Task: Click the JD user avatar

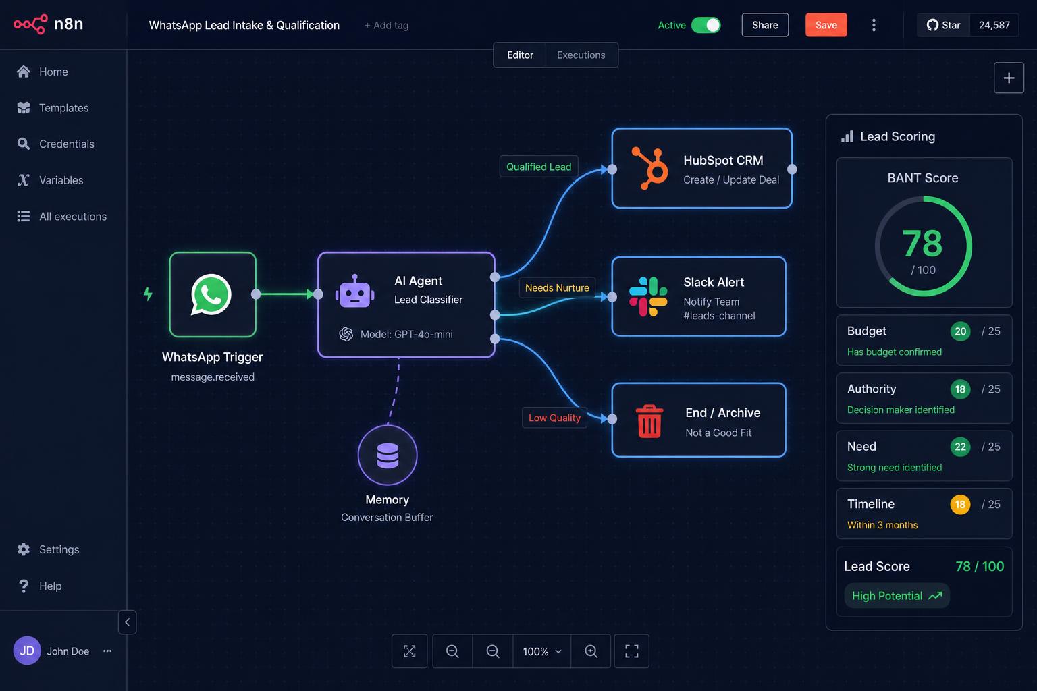Action: (27, 651)
